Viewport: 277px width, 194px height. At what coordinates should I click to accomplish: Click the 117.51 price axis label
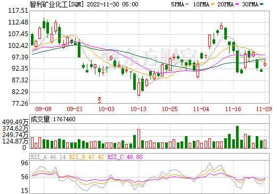coord(18,11)
